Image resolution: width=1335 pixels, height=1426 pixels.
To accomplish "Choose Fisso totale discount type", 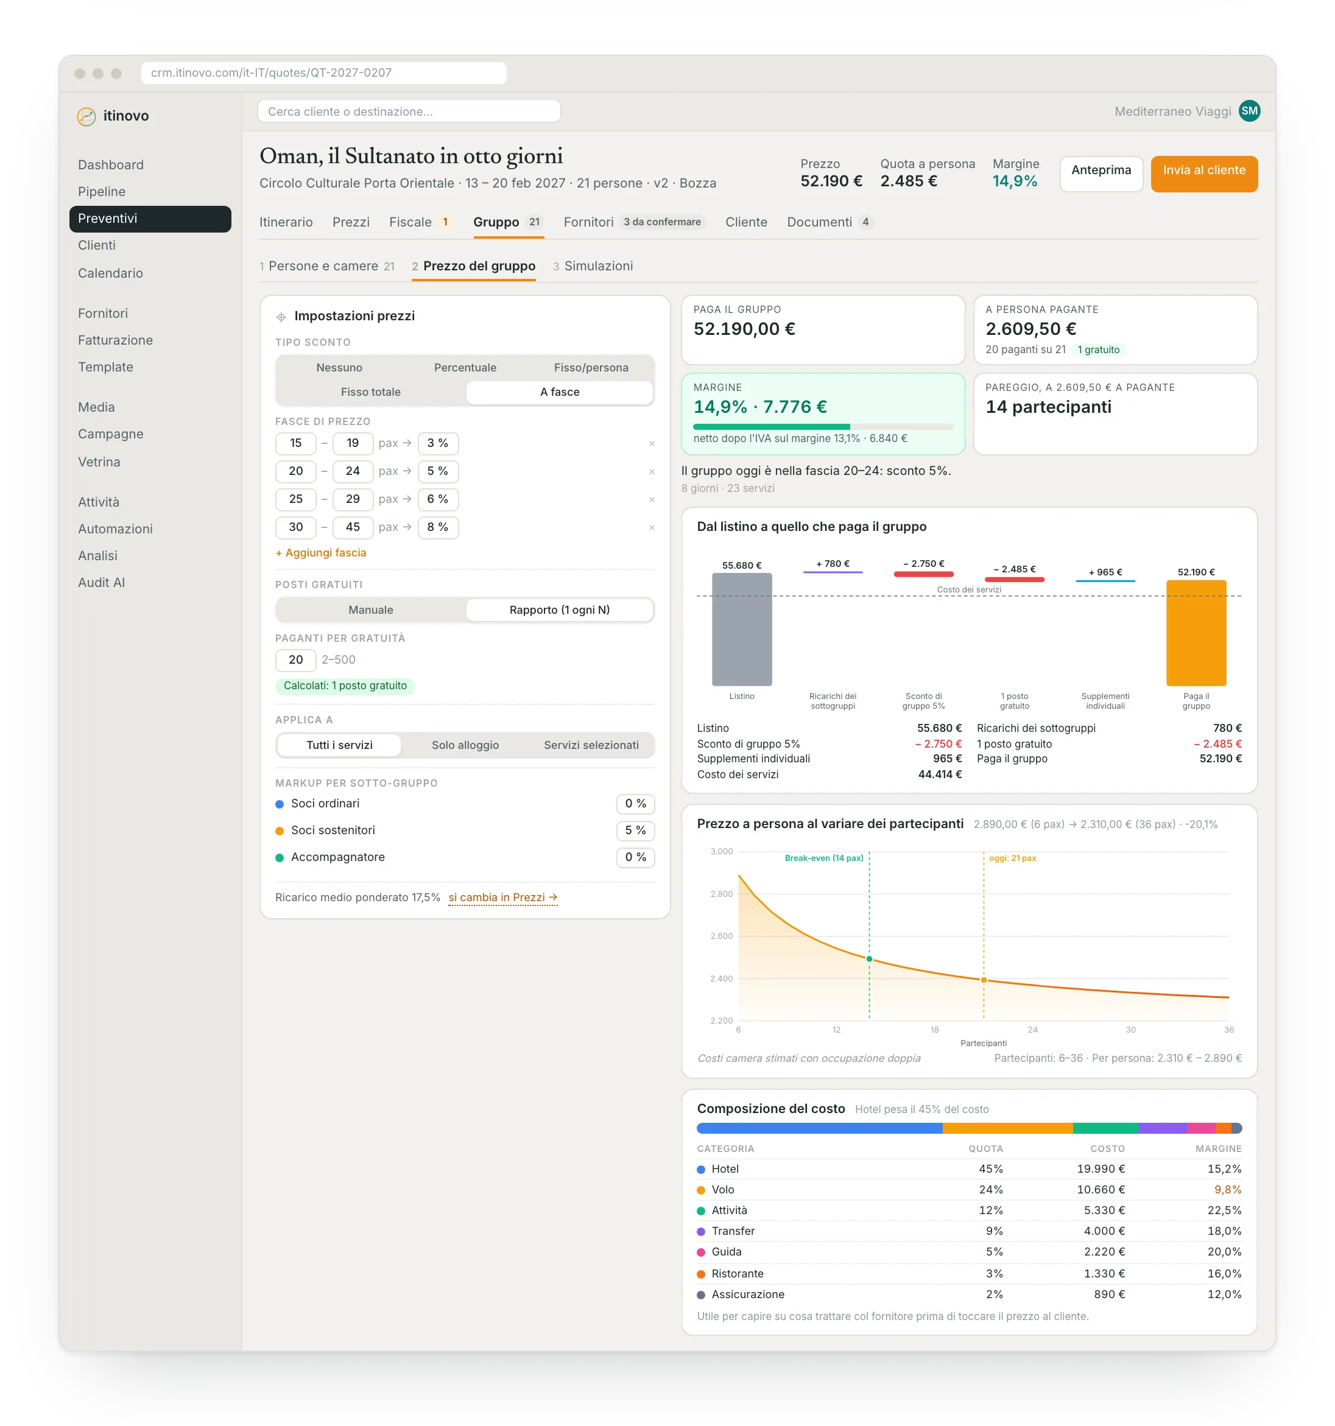I will click(x=371, y=392).
